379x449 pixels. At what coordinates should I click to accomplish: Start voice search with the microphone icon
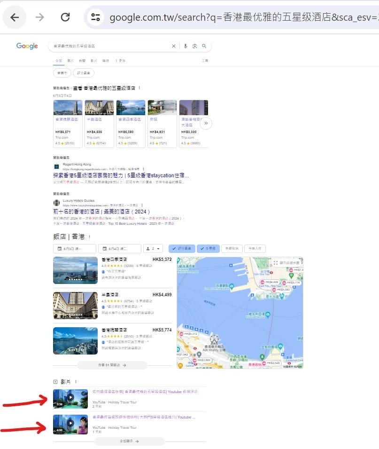(186, 46)
